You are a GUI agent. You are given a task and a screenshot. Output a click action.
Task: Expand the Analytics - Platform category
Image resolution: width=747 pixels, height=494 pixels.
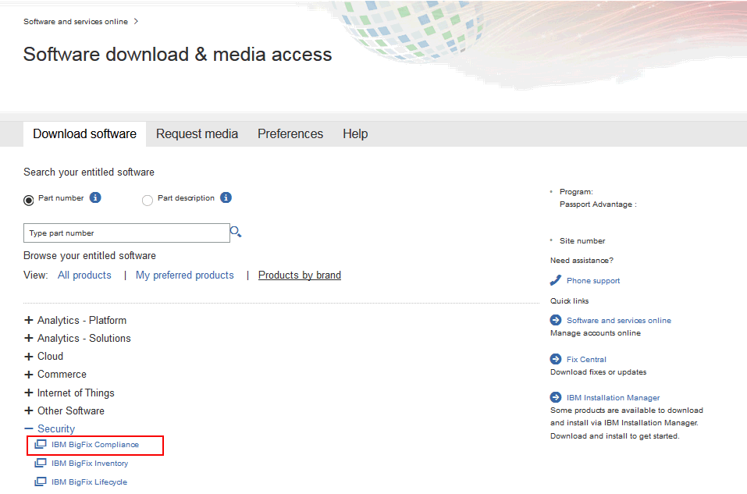tap(29, 320)
